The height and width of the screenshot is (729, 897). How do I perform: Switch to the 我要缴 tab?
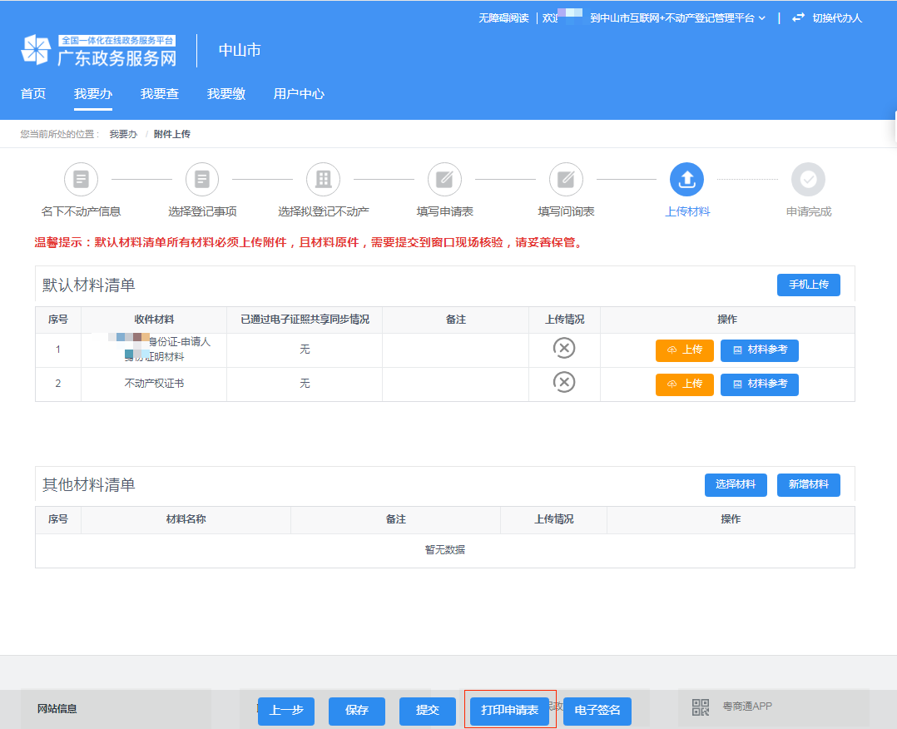click(225, 94)
